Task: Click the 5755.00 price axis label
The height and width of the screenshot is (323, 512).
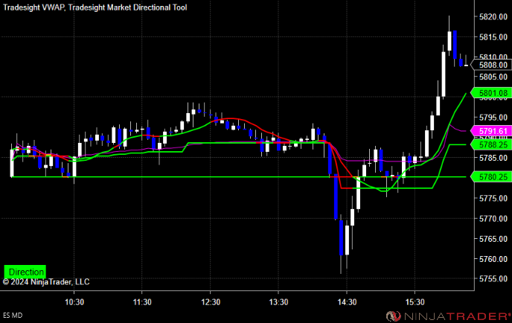Action: pyautogui.click(x=493, y=279)
